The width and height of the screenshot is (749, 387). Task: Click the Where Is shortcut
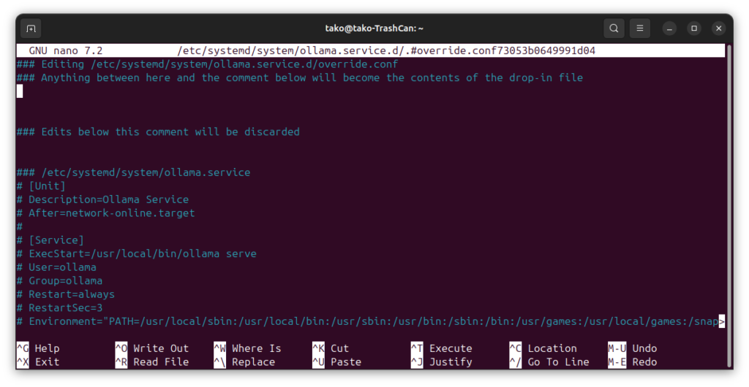coord(256,348)
